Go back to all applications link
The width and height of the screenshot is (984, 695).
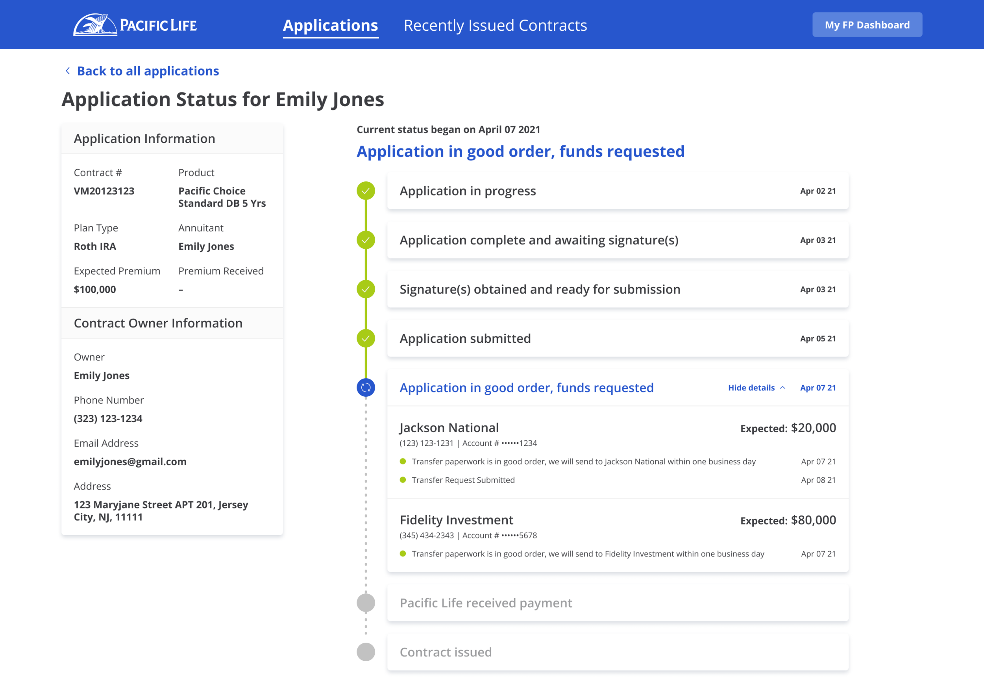tap(148, 71)
